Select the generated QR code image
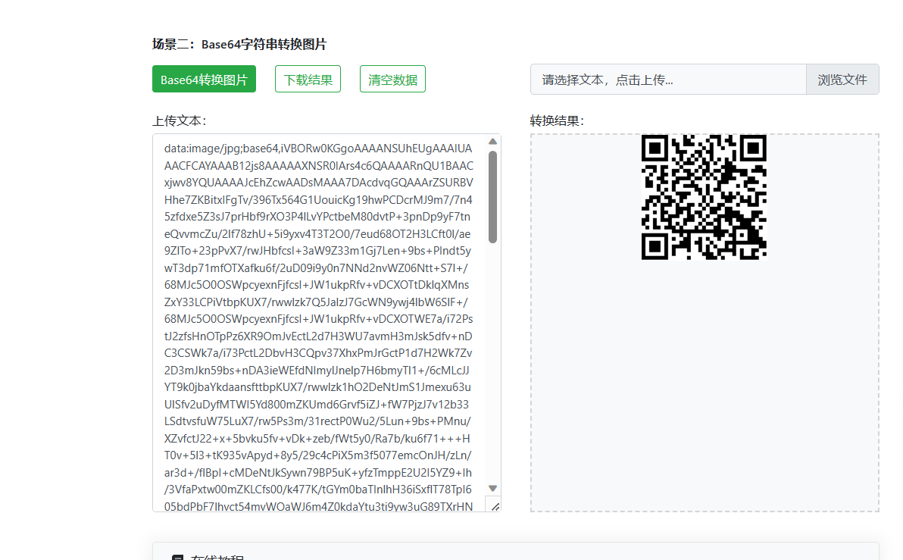903x560 pixels. pyautogui.click(x=704, y=197)
